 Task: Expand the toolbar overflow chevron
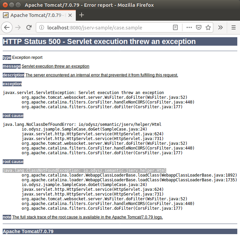(220, 28)
